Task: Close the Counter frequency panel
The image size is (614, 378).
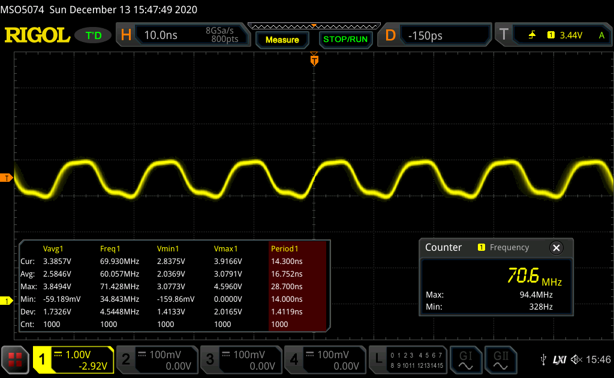Action: point(556,248)
